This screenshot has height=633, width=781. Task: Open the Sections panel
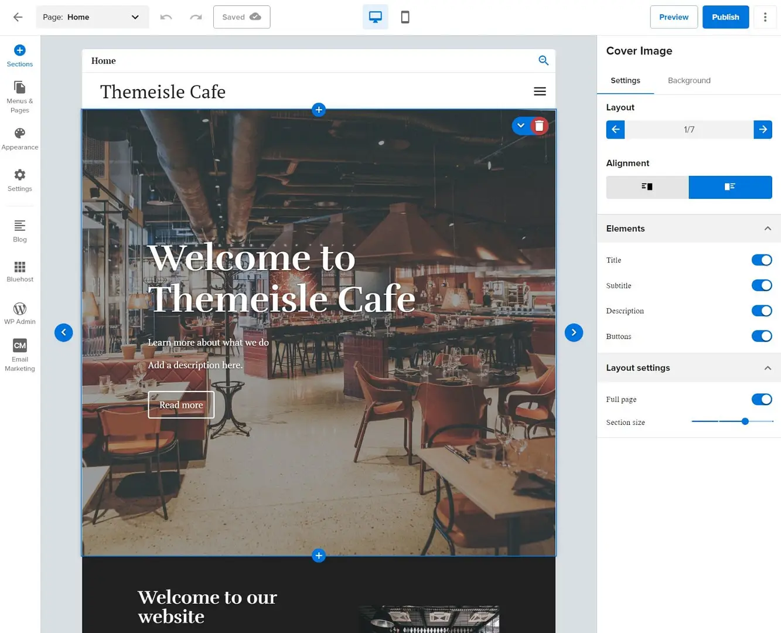tap(20, 56)
